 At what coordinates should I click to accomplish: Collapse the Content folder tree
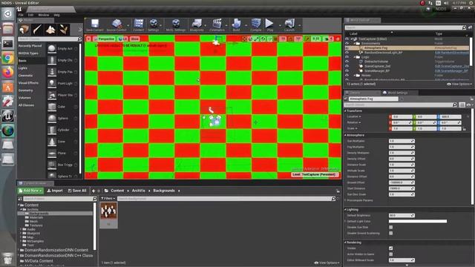[x=19, y=205]
